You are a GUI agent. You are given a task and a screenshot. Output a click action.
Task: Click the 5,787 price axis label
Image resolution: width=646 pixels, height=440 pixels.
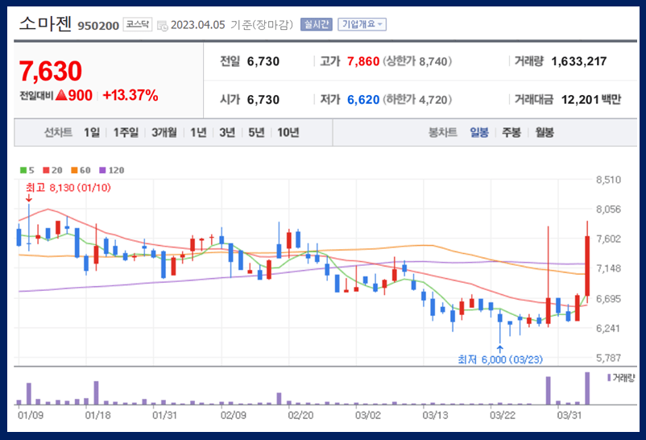pyautogui.click(x=608, y=358)
